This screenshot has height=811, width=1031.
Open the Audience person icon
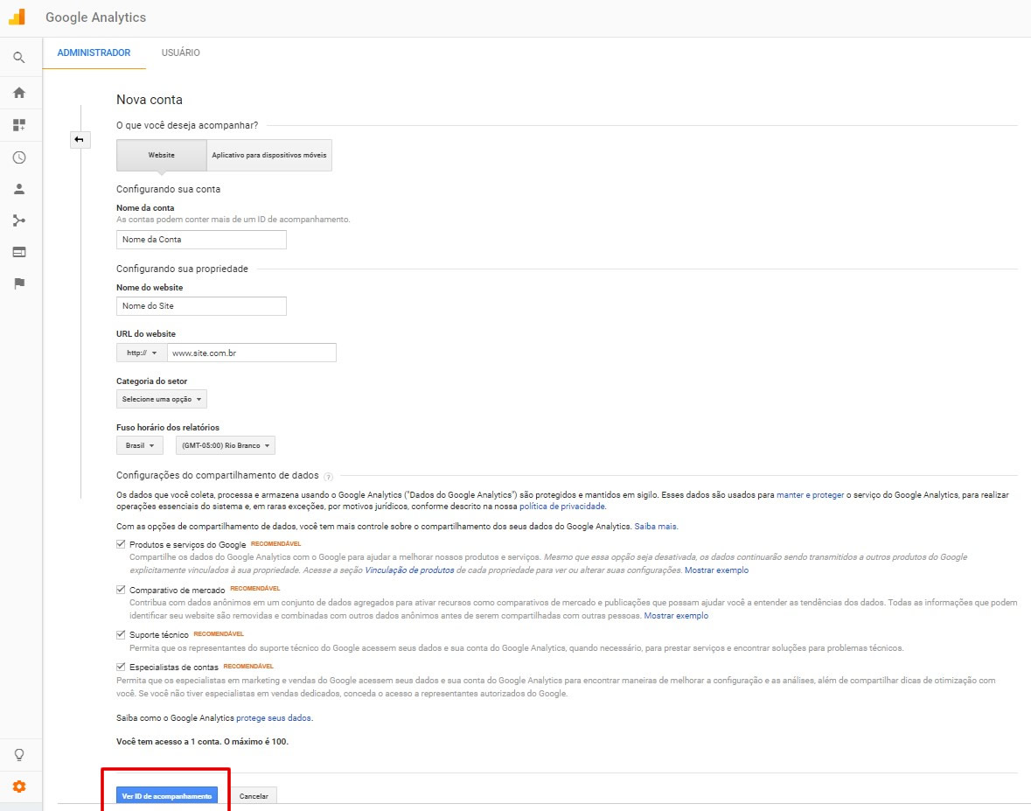click(x=18, y=189)
